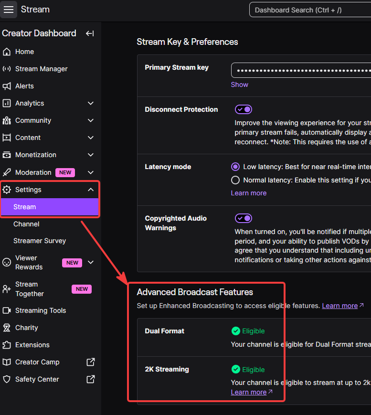Click the NEW badge beside Moderation
Image resolution: width=371 pixels, height=415 pixels.
tap(65, 172)
